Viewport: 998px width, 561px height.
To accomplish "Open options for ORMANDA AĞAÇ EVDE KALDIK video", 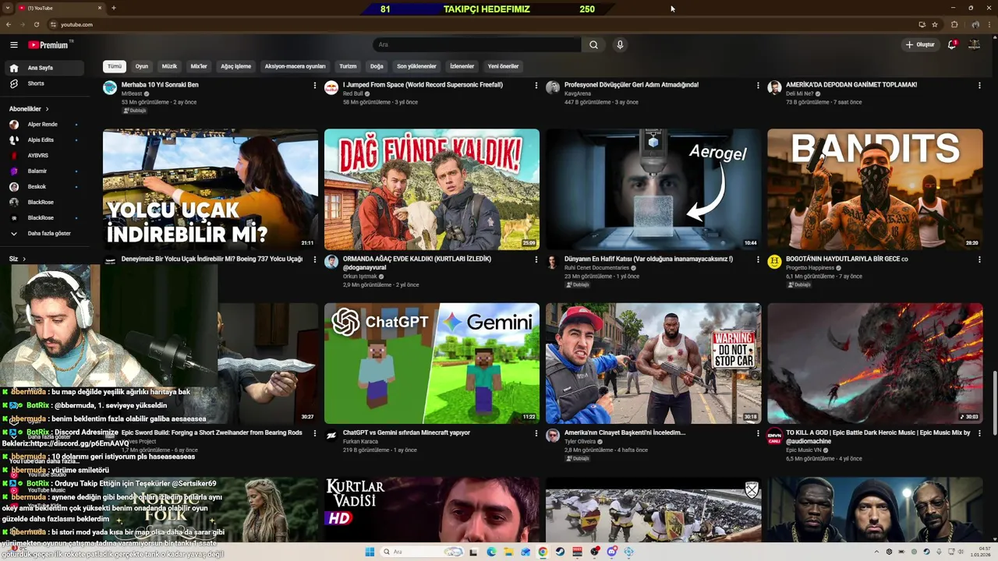I will (536, 259).
